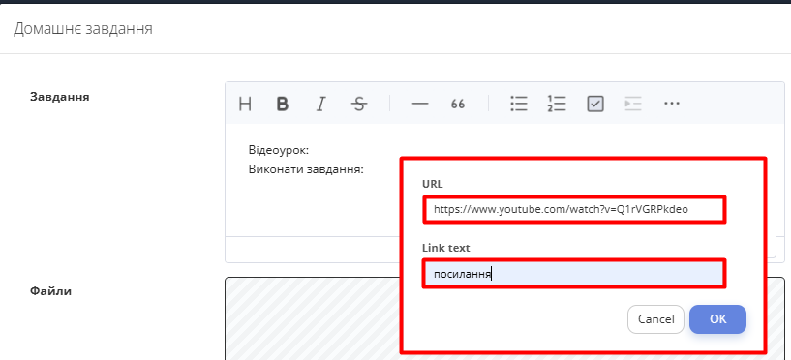791x360 pixels.
Task: Apply strikethrough formatting
Action: click(358, 104)
